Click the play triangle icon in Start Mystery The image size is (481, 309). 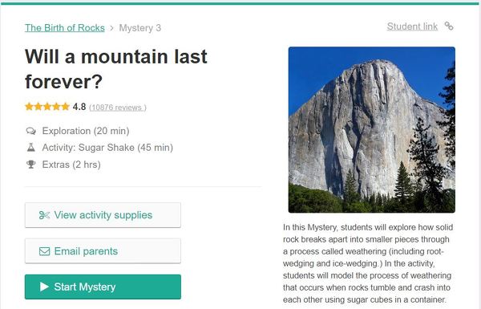point(44,287)
